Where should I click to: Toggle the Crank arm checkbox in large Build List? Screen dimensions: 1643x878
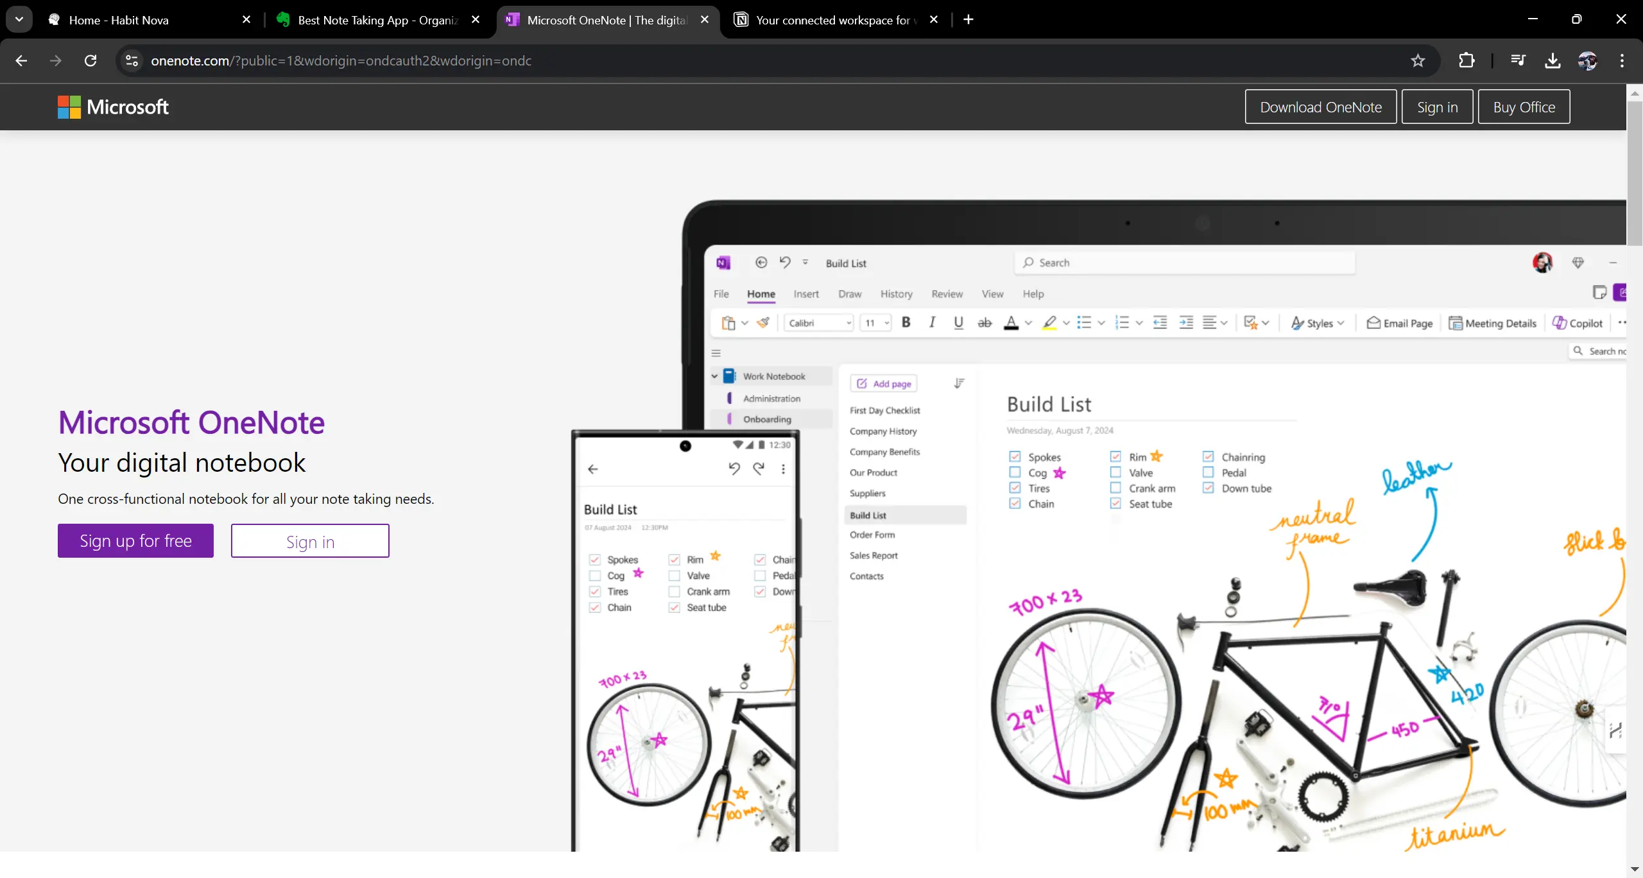point(1115,488)
